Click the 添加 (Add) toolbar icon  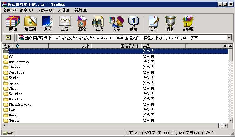(x=13, y=23)
